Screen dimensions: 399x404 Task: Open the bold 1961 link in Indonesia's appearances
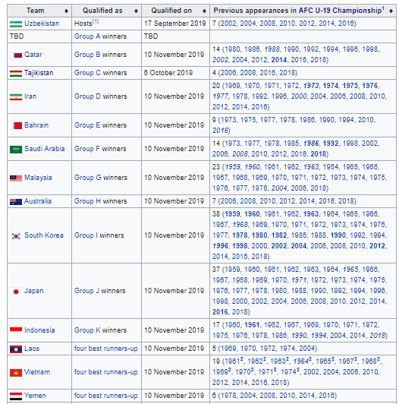click(x=252, y=325)
